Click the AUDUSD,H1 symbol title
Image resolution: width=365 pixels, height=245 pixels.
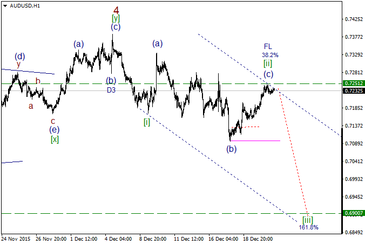[25, 6]
